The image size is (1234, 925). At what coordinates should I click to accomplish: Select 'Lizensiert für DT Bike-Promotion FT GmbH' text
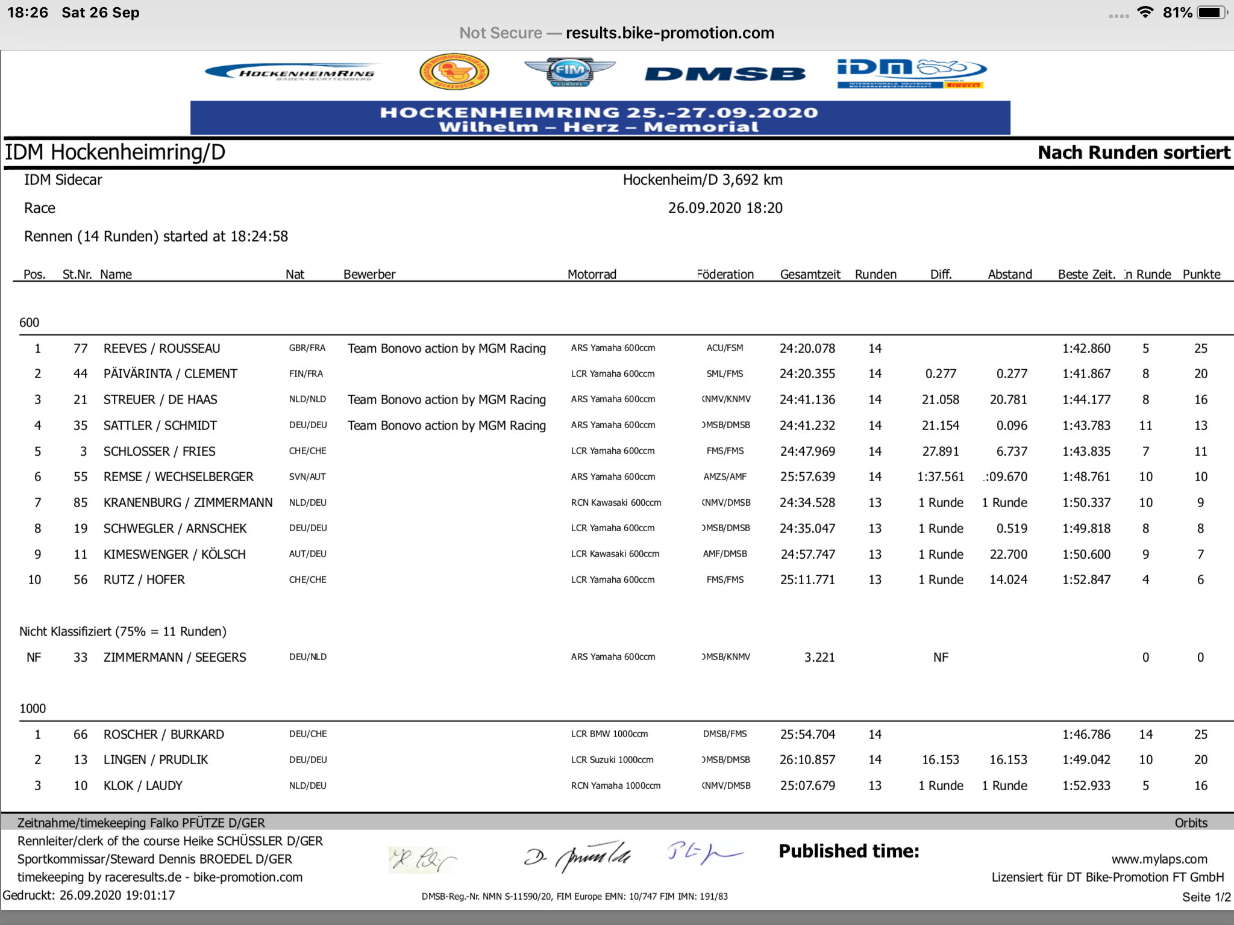pos(1108,877)
